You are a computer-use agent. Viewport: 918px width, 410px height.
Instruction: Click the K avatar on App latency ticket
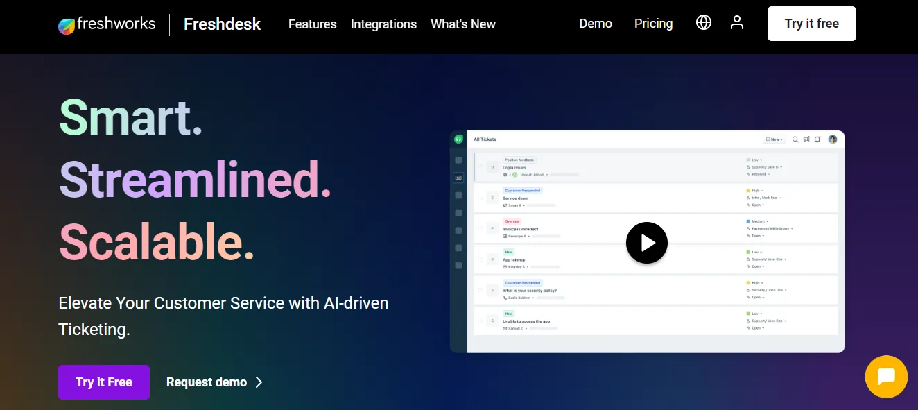[x=492, y=259]
